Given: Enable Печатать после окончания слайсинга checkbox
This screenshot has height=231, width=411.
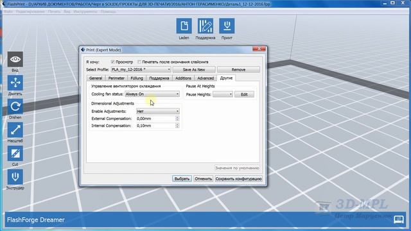Looking at the screenshot, I should (x=139, y=62).
